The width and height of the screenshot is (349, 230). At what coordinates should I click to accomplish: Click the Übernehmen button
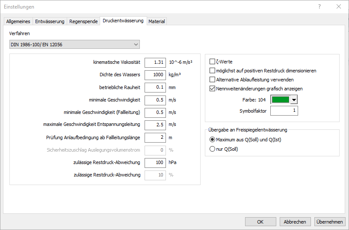(330, 222)
